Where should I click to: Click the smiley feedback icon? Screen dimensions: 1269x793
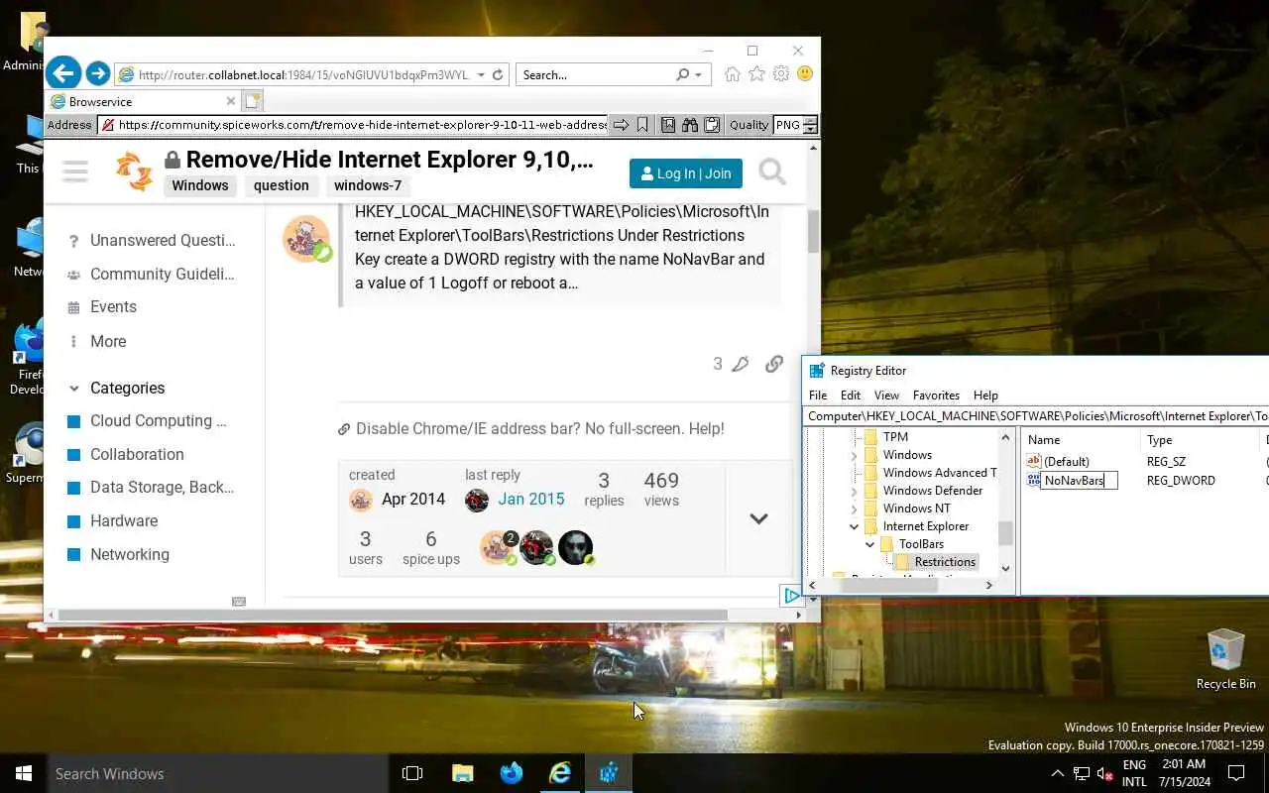[805, 74]
